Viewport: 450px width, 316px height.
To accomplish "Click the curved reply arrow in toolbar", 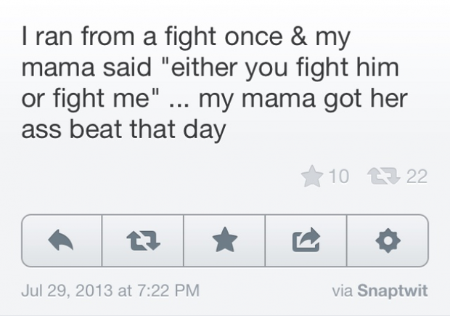I will click(61, 240).
